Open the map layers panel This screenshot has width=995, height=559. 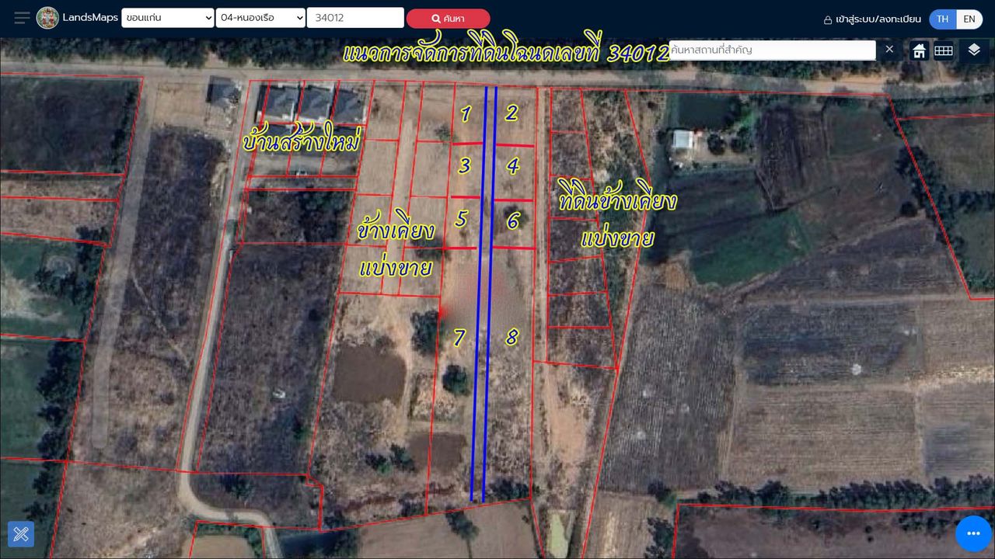click(974, 50)
